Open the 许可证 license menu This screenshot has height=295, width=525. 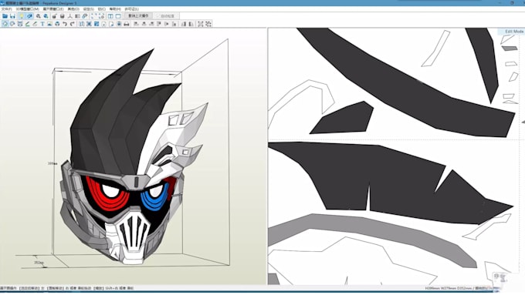131,9
